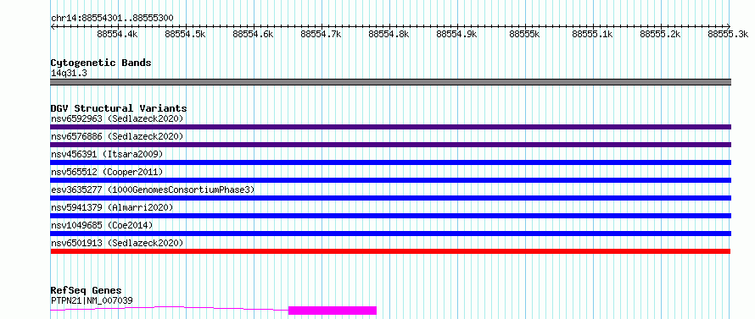Click the chr14:88554301..88555300 coordinate label
Image resolution: width=755 pixels, height=319 pixels.
(112, 19)
